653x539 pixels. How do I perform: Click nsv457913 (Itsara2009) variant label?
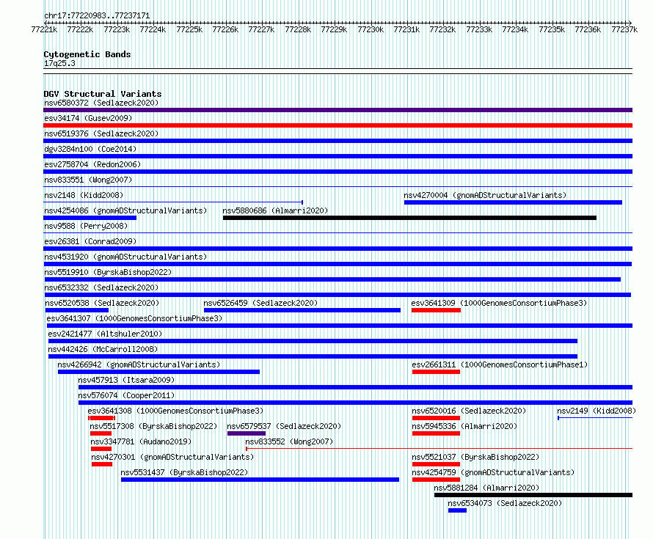point(126,380)
